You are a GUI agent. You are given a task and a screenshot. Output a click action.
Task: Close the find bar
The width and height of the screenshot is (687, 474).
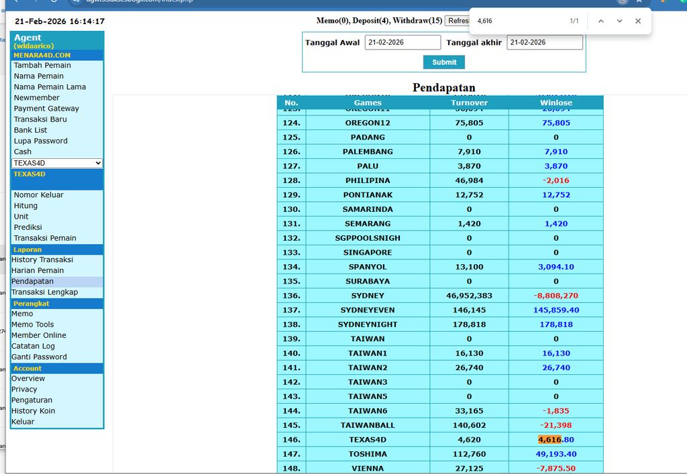point(638,21)
